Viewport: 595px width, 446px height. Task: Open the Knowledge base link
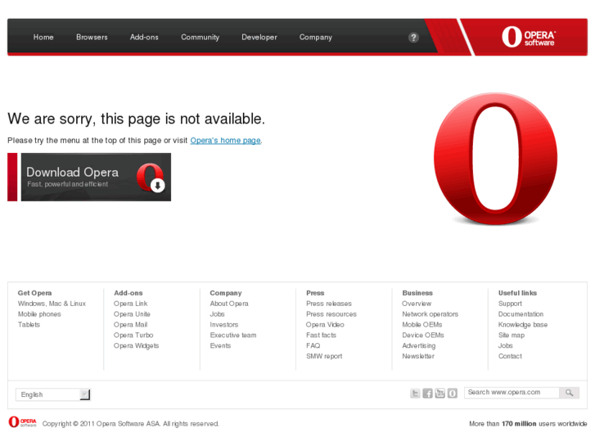coord(523,325)
